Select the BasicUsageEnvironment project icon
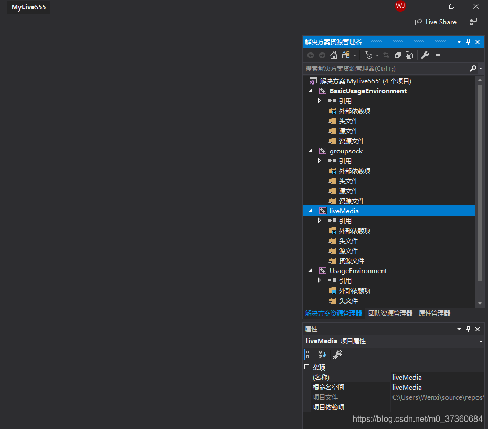This screenshot has width=488, height=429. [x=323, y=91]
